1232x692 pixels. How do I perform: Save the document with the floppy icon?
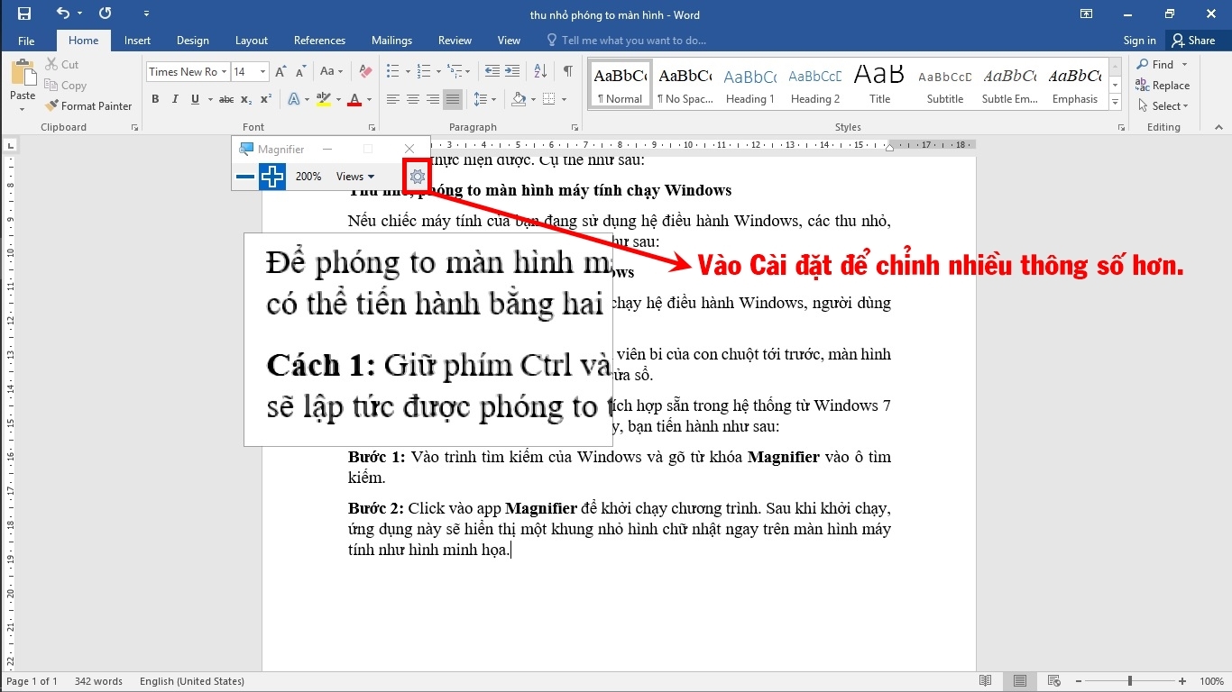coord(24,14)
